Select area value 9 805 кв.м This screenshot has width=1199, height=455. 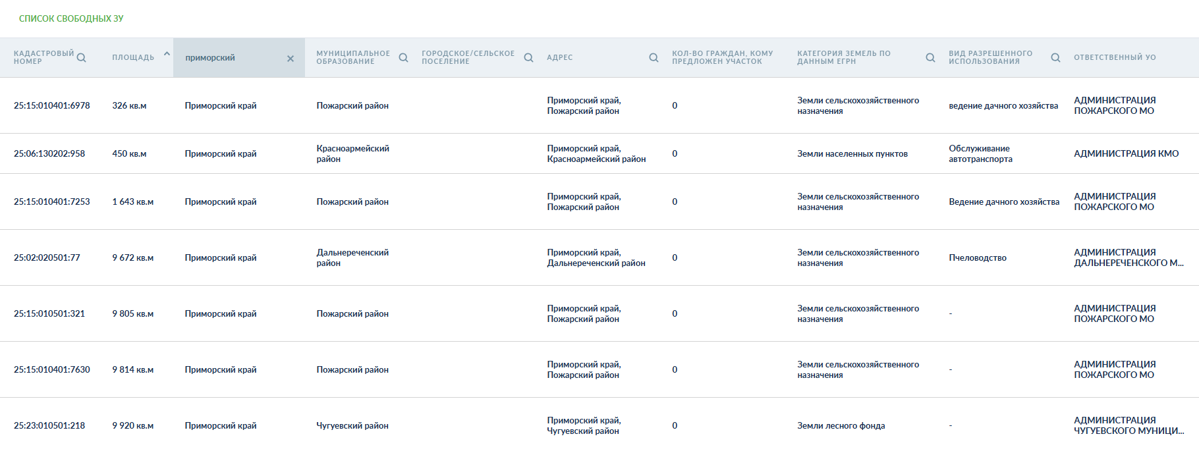[133, 313]
